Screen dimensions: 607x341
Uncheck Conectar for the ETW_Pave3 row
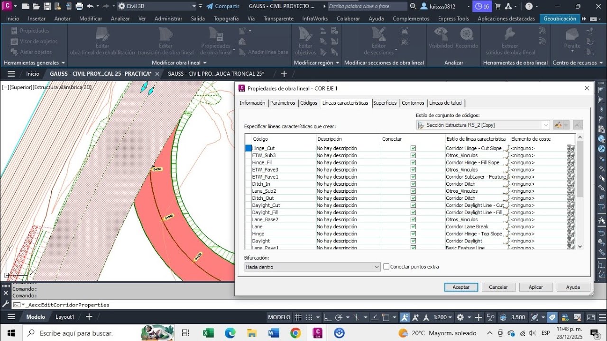click(413, 170)
